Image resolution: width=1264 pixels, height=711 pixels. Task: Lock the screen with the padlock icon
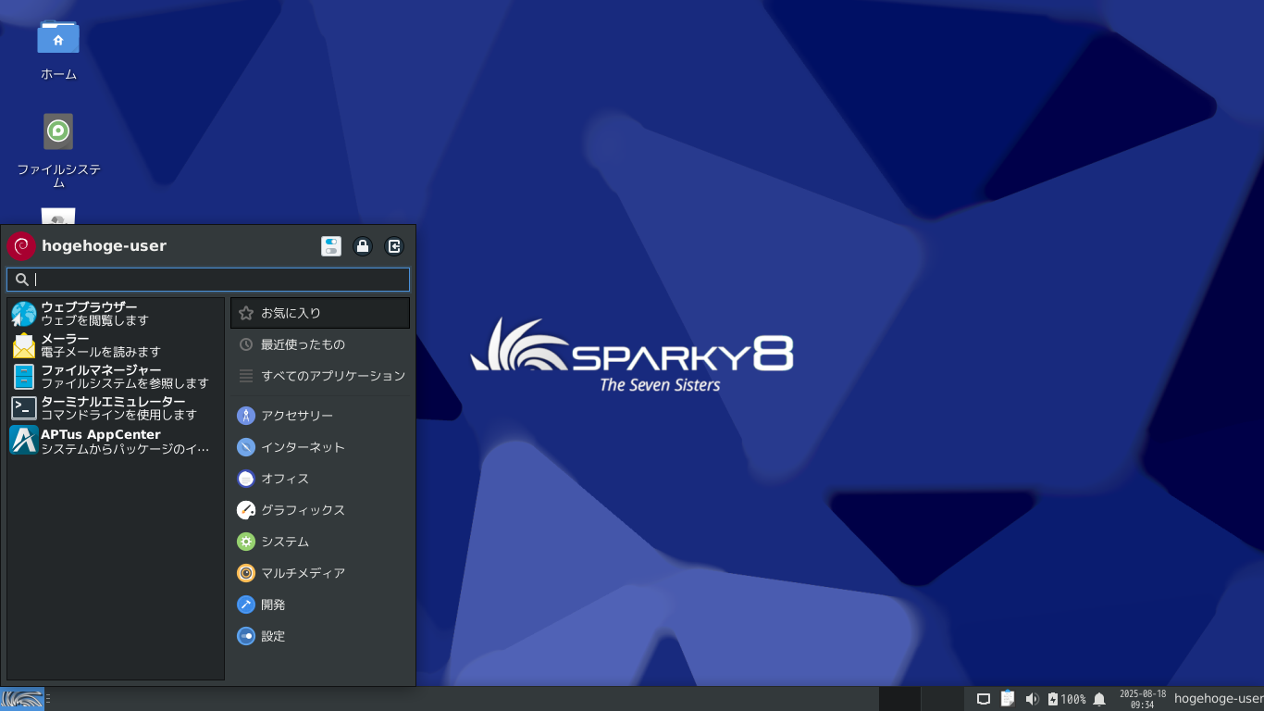click(x=363, y=246)
